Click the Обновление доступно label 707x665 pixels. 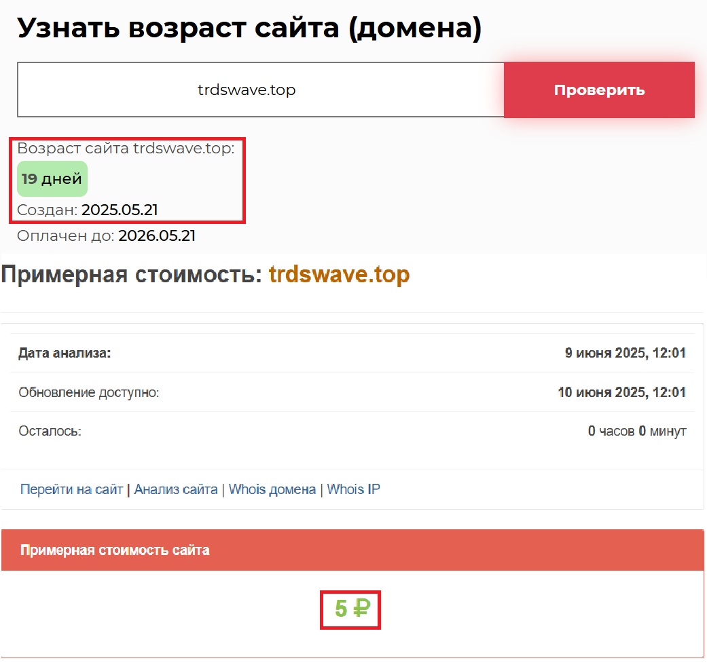tap(89, 392)
